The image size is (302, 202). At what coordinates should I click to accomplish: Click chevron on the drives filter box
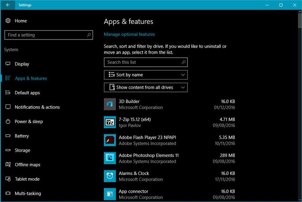pyautogui.click(x=183, y=87)
